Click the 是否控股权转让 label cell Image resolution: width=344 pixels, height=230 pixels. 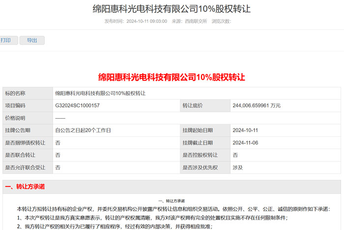tap(205, 155)
